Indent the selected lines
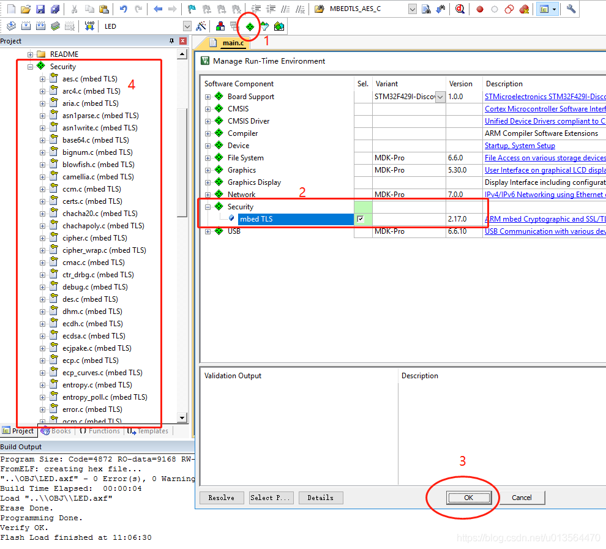Viewport: 606px width, 549px height. tap(256, 9)
